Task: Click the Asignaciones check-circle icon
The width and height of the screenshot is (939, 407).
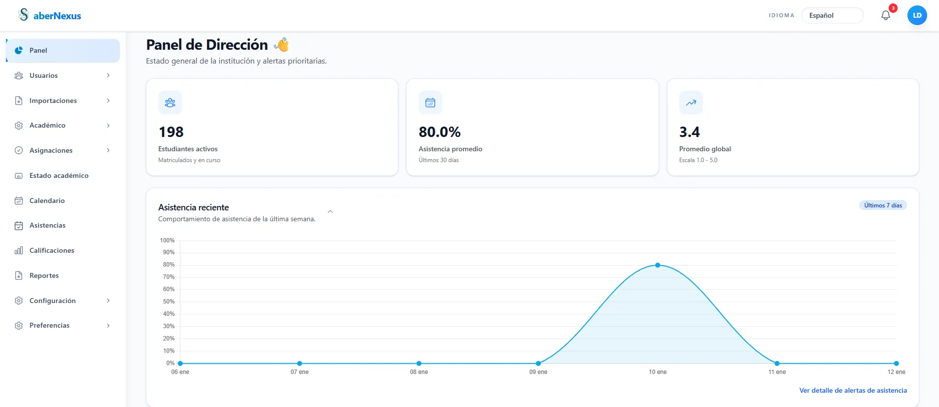Action: click(x=19, y=150)
